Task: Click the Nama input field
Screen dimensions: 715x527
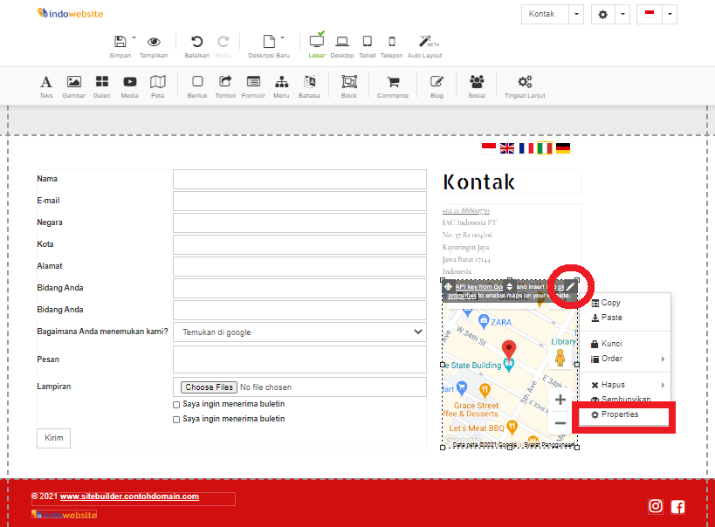Action: coord(299,179)
